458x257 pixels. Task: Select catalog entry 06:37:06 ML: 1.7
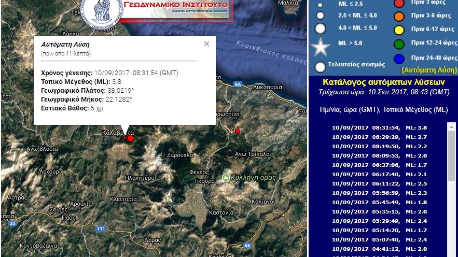[379, 165]
